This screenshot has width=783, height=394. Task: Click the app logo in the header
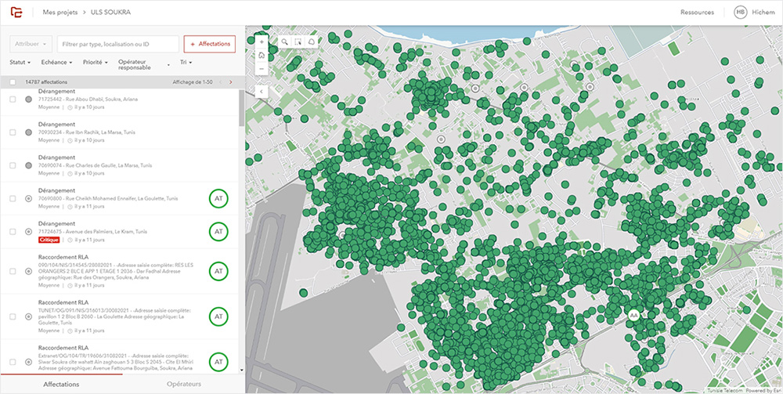pyautogui.click(x=16, y=12)
